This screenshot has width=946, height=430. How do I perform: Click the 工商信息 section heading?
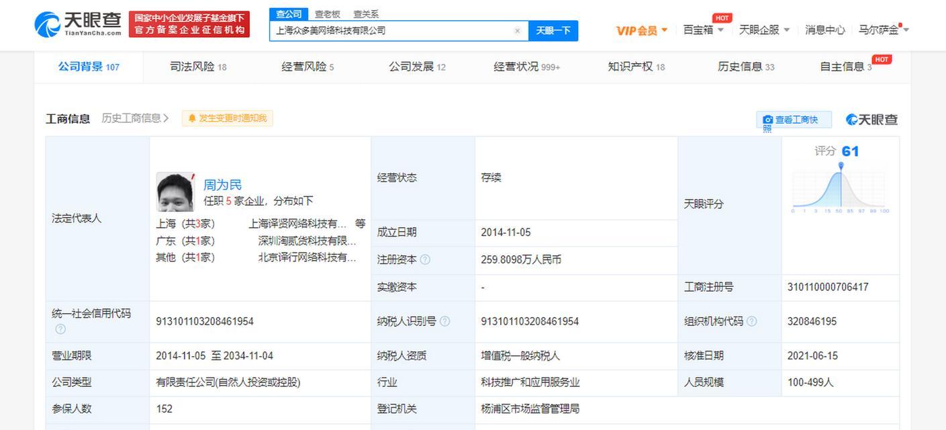click(68, 119)
